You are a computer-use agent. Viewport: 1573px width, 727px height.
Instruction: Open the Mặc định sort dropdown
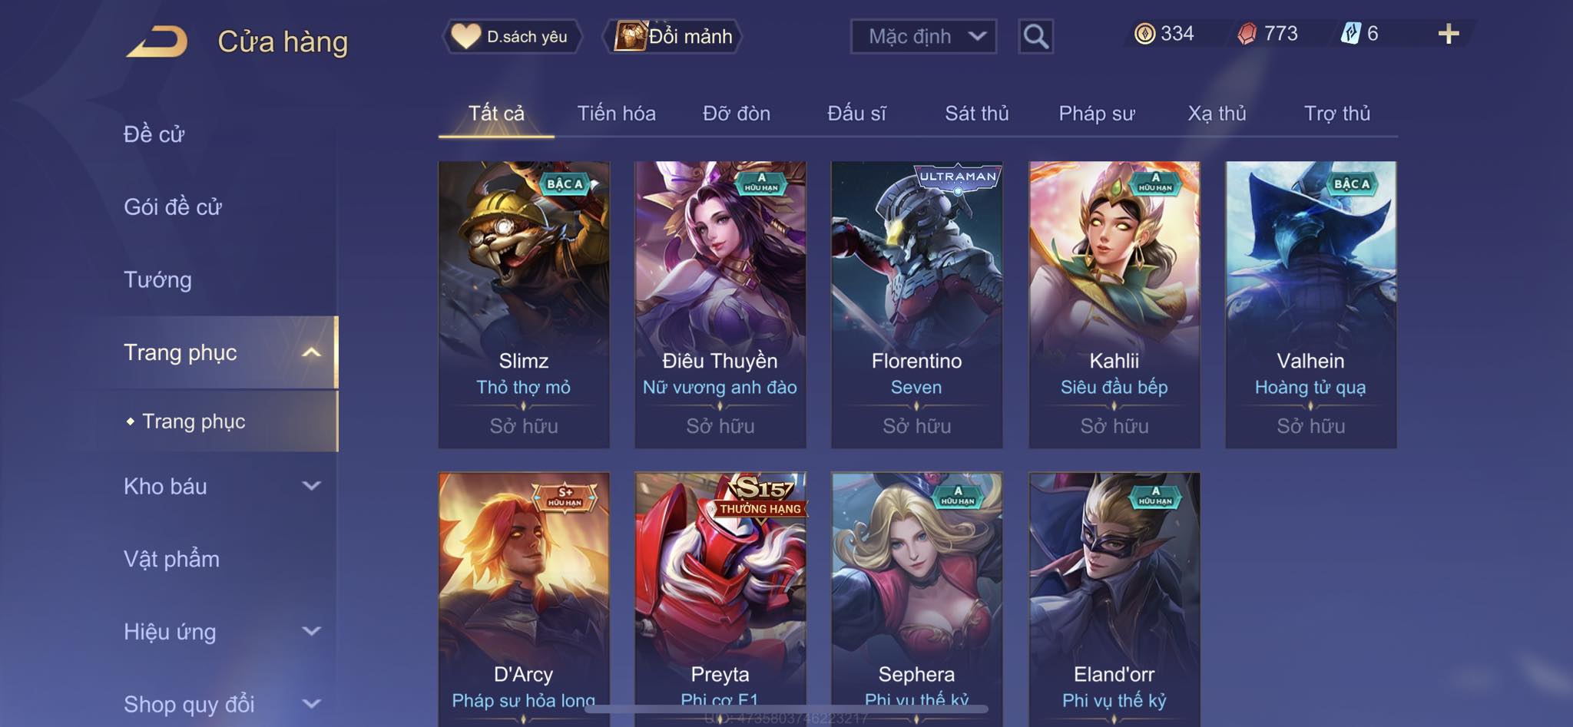click(x=923, y=36)
